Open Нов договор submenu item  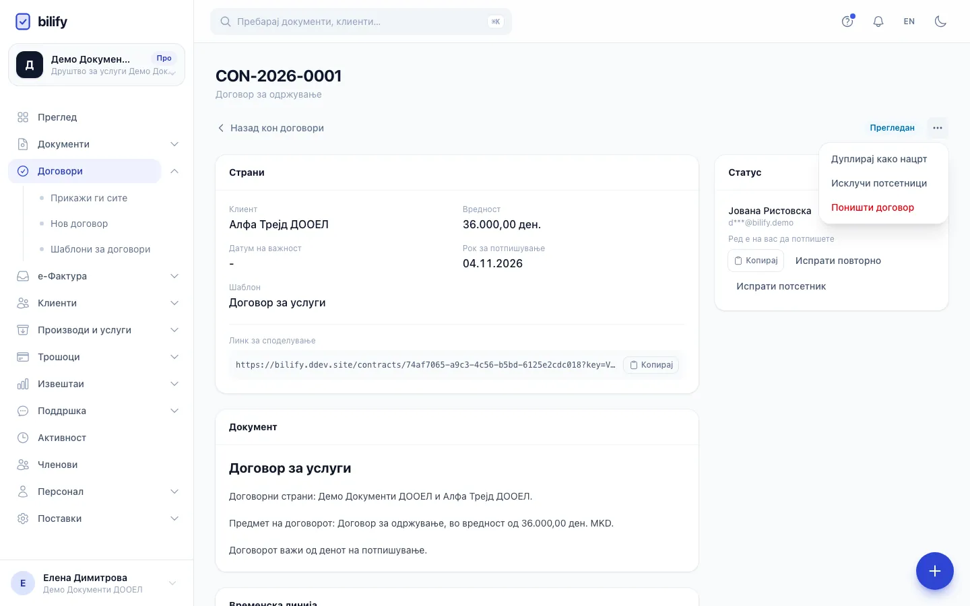tap(79, 224)
